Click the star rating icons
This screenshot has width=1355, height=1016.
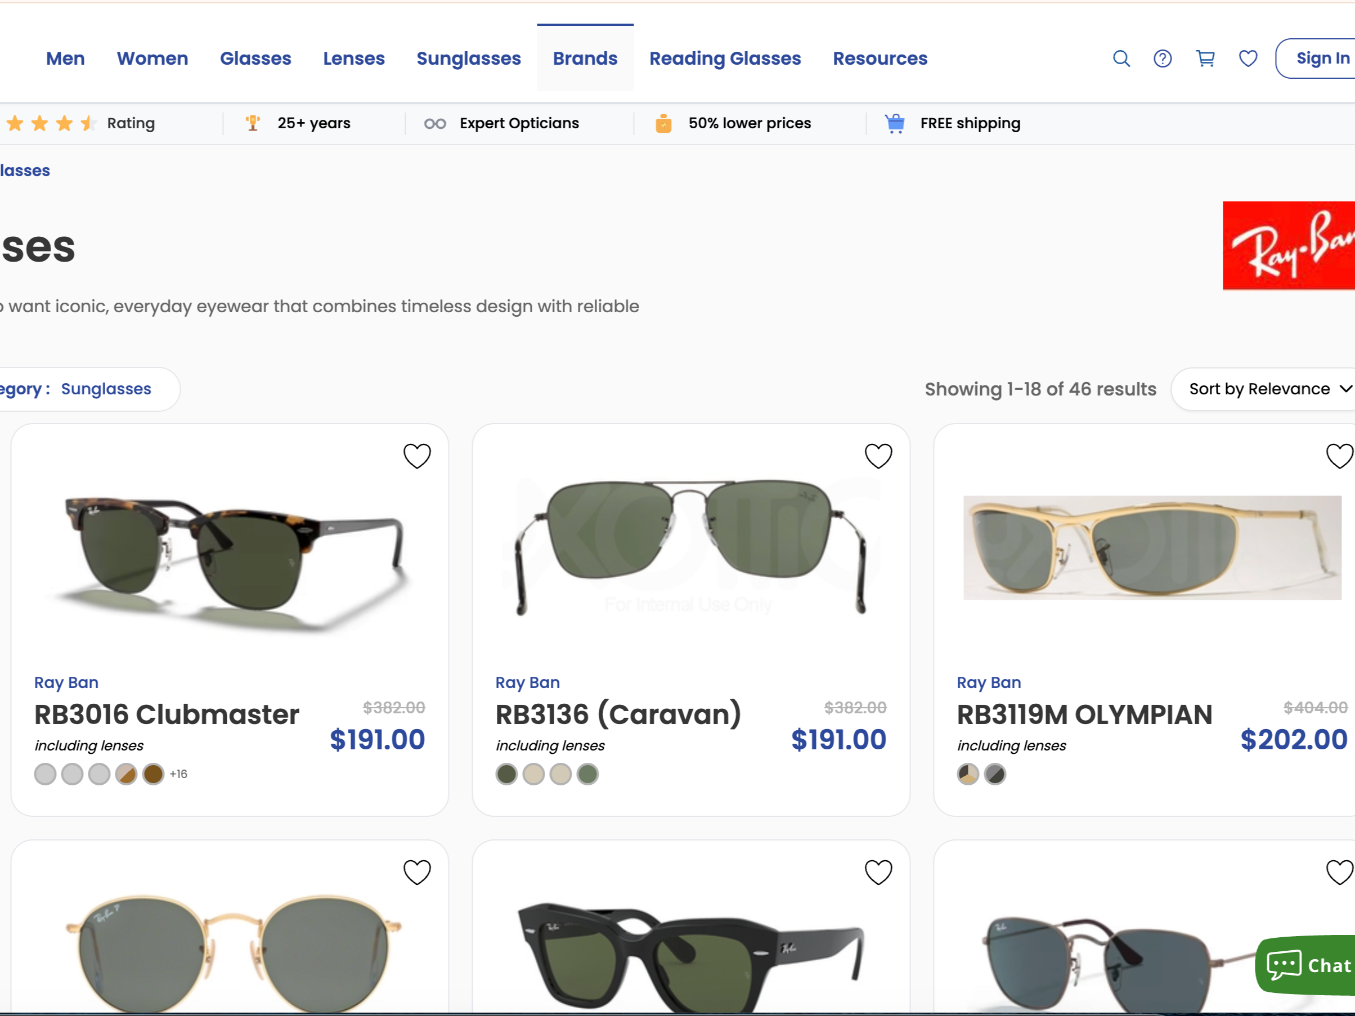[x=51, y=123]
